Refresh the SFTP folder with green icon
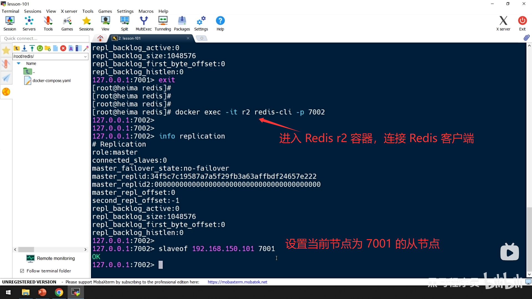 (40, 48)
